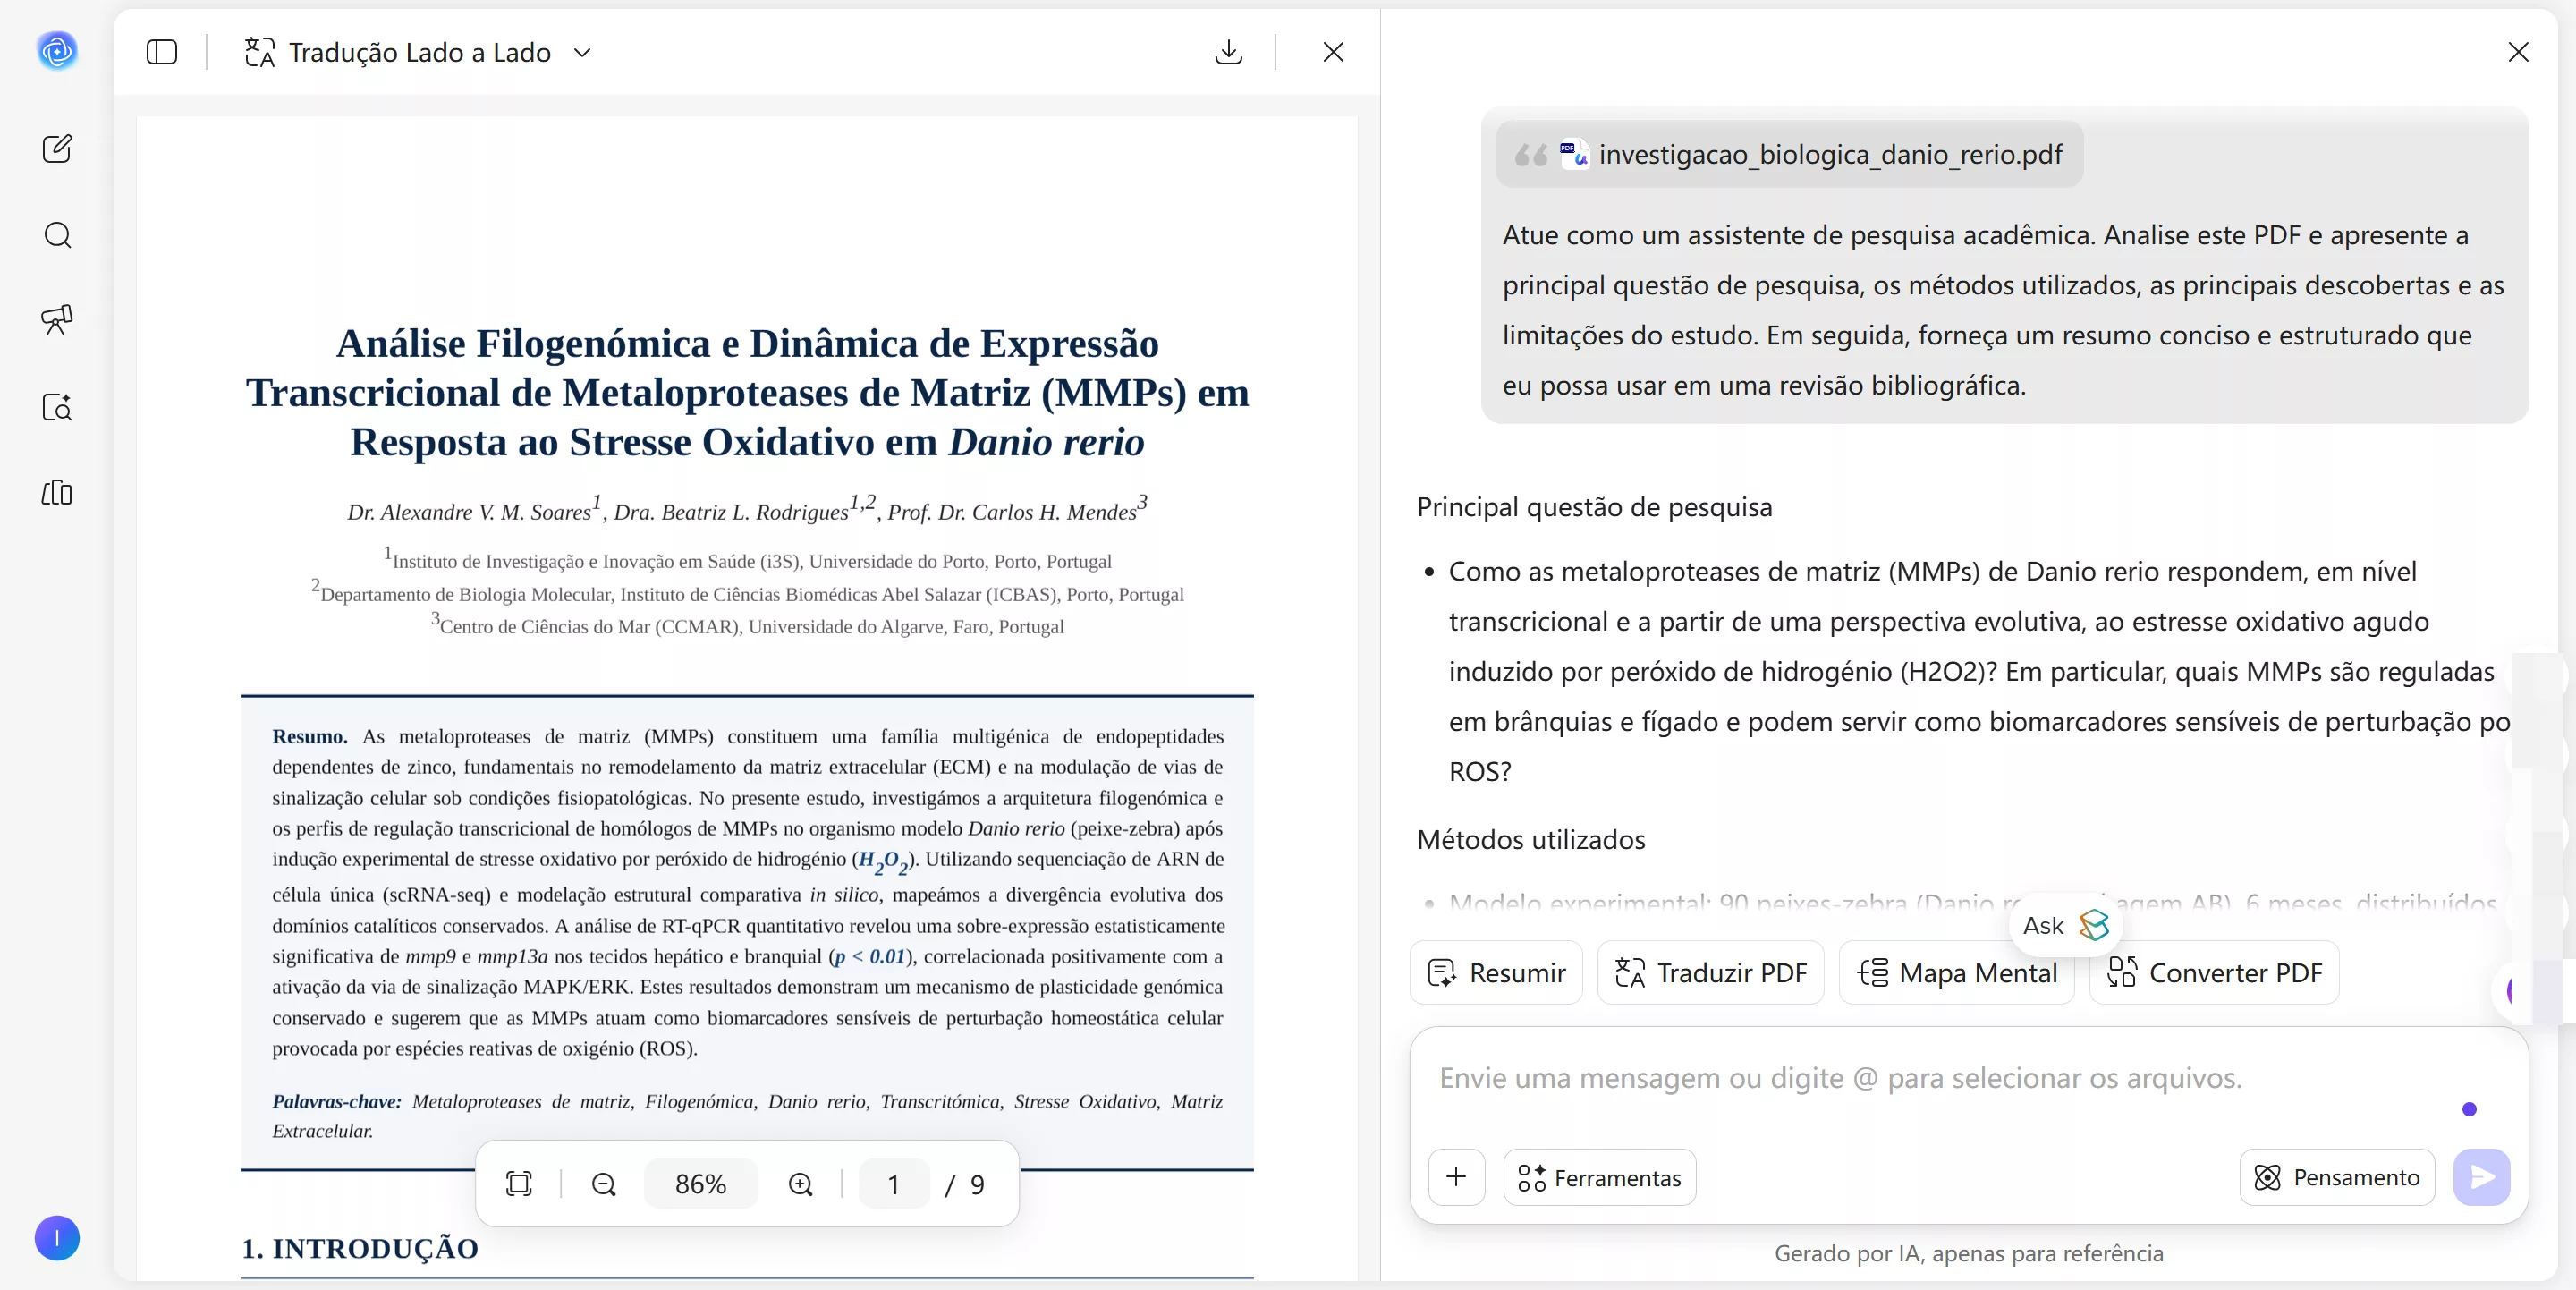The image size is (2576, 1290).
Task: Click the Converter PDF button
Action: click(2214, 972)
